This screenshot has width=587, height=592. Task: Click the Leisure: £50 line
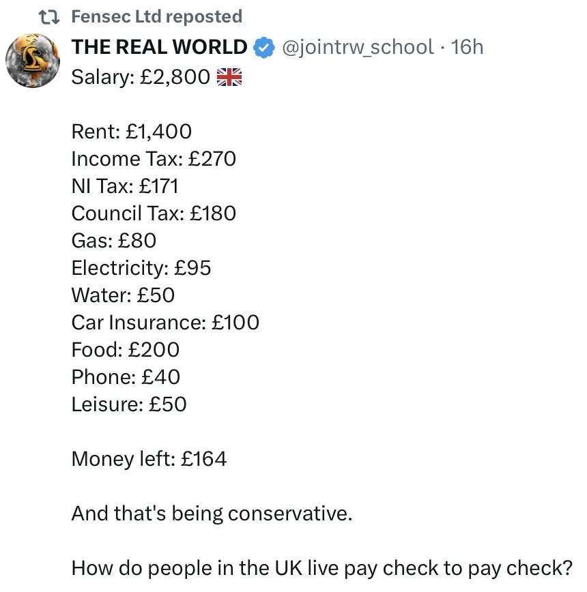[129, 404]
